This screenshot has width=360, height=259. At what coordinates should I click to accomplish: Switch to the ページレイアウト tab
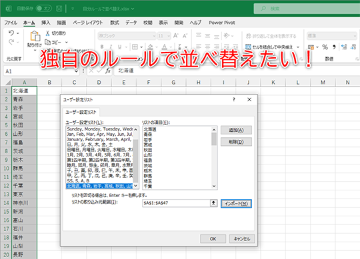coord(88,23)
